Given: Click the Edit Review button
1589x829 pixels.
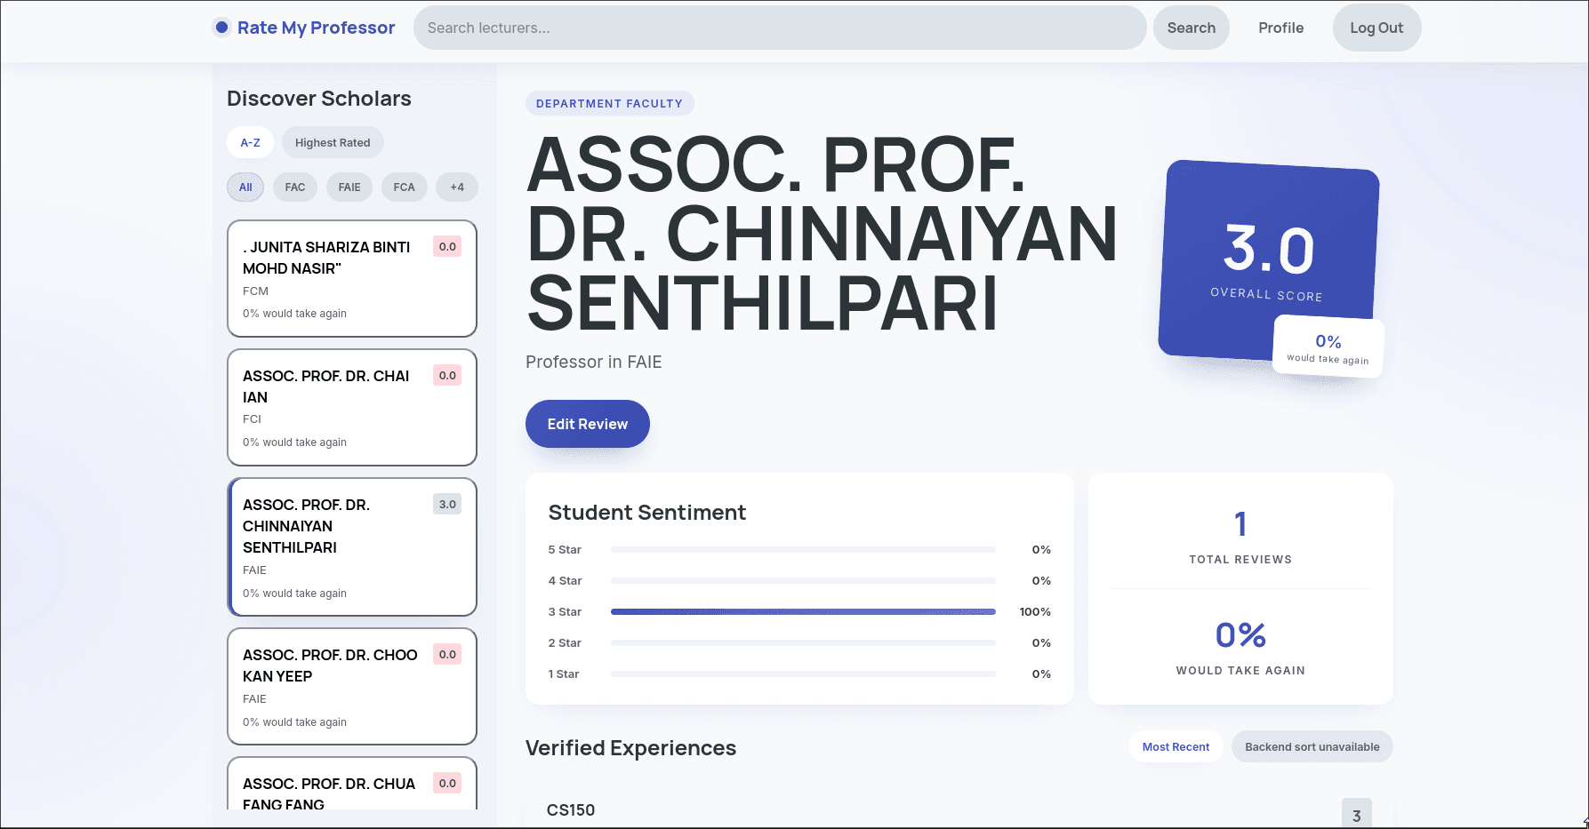Looking at the screenshot, I should pyautogui.click(x=588, y=424).
